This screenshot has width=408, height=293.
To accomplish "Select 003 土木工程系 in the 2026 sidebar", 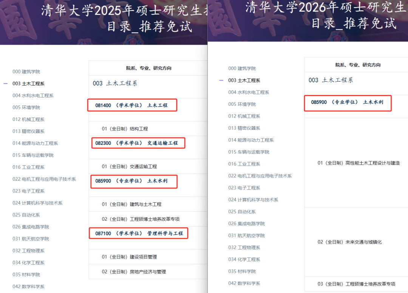I will (x=244, y=81).
